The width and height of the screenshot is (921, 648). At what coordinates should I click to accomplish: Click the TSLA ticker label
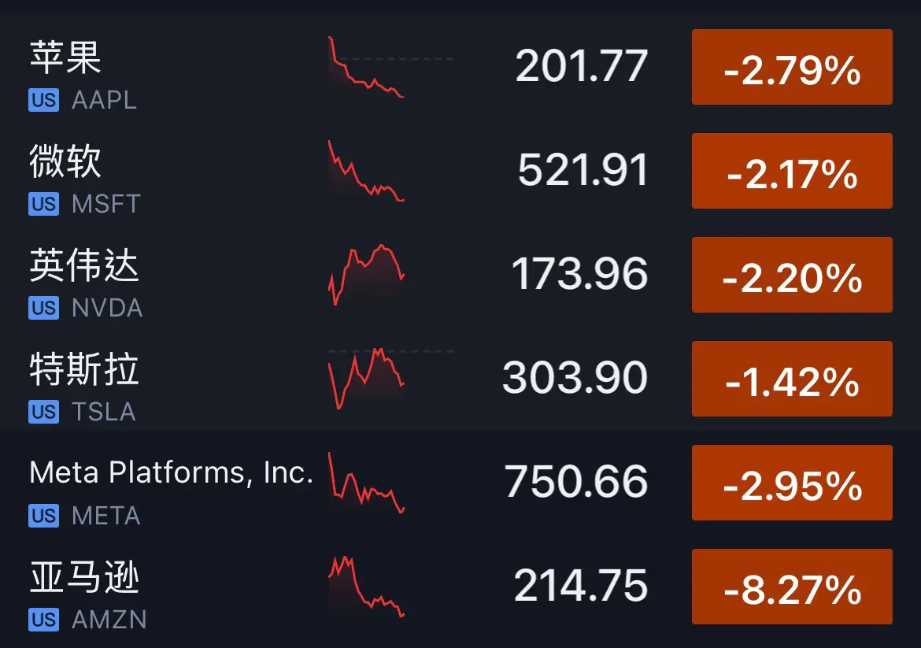[105, 412]
